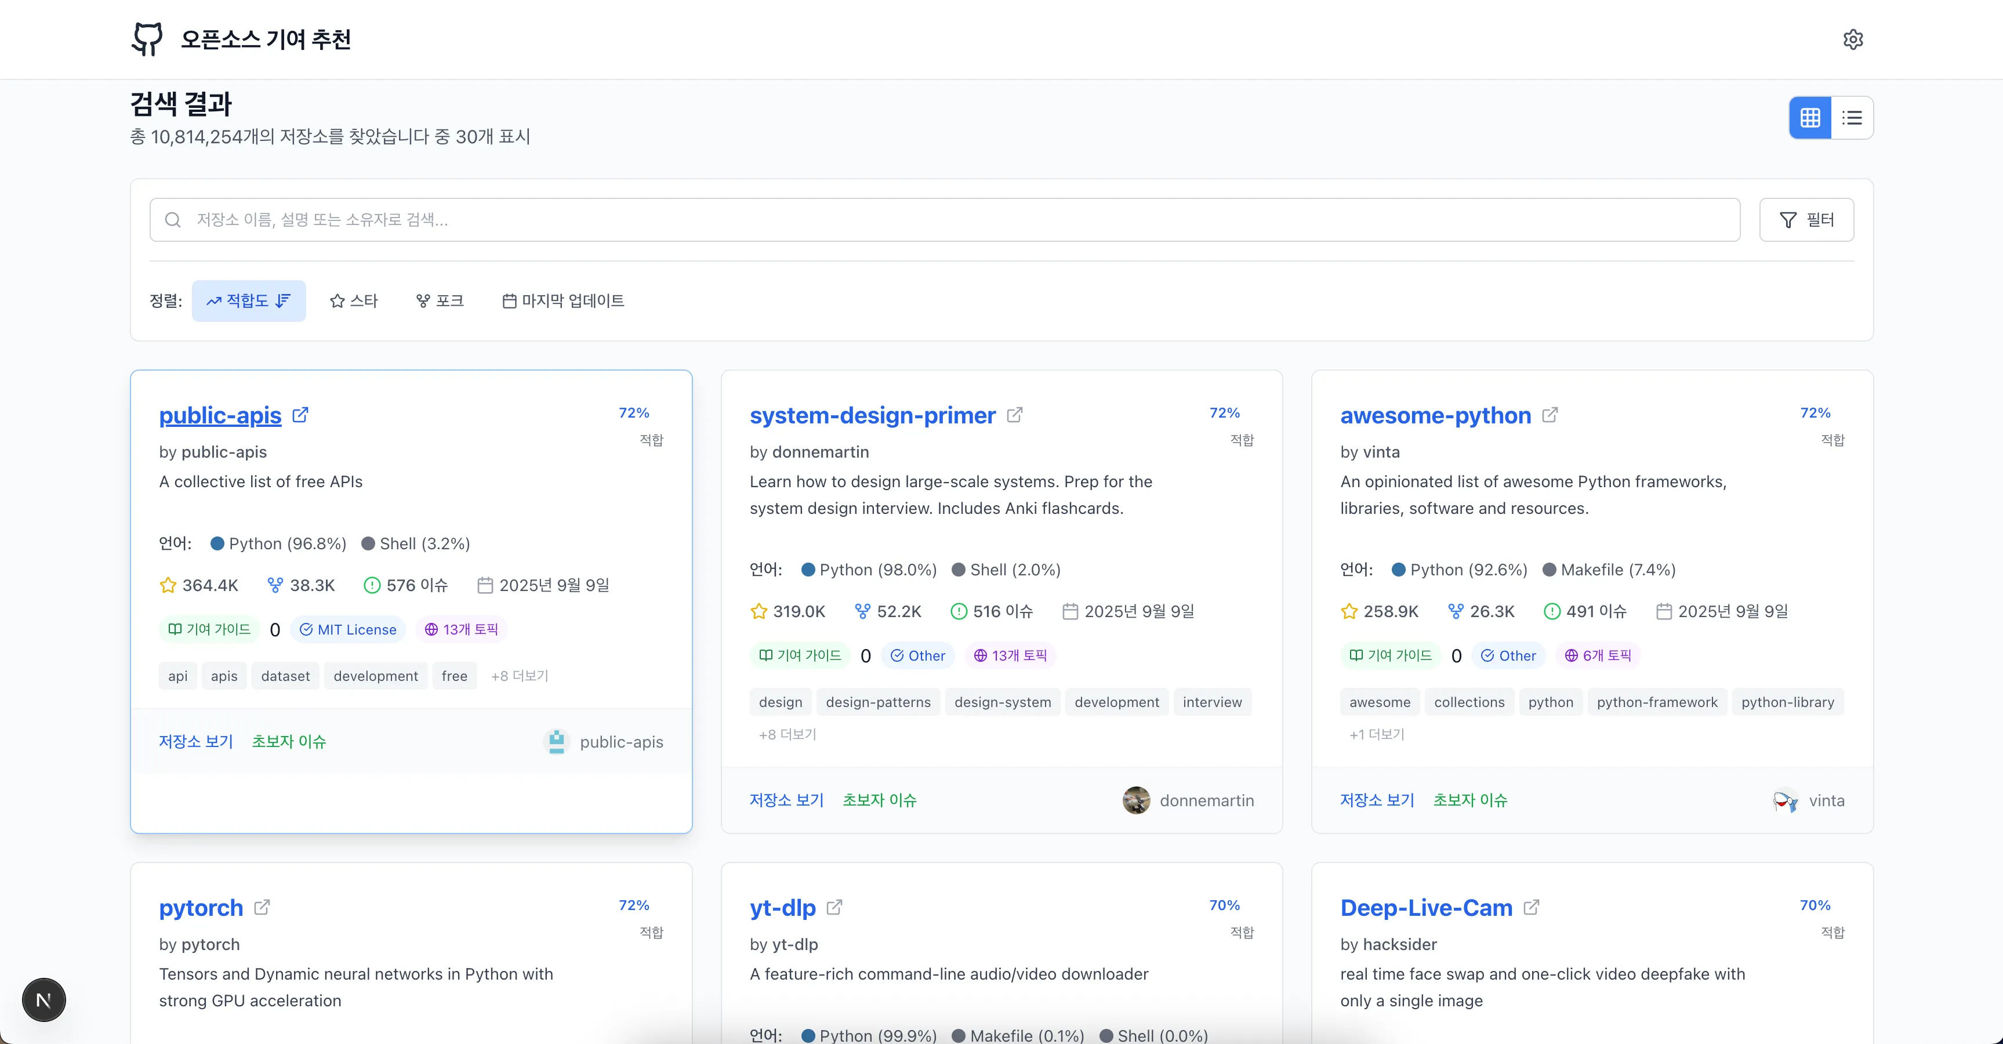Sort by 적합도 relevance
Screen dimensions: 2003x1044
pos(249,300)
